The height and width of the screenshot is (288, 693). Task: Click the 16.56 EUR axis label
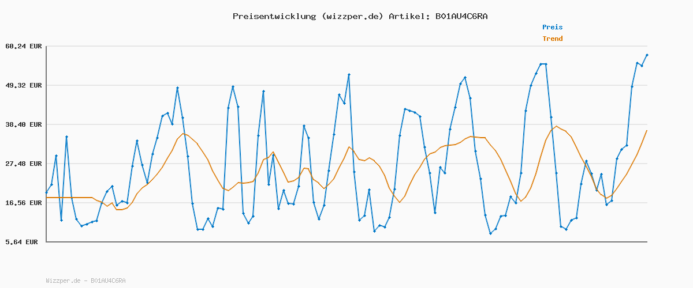point(23,203)
